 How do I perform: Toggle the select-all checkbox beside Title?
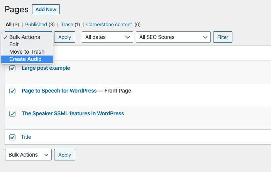pyautogui.click(x=12, y=137)
